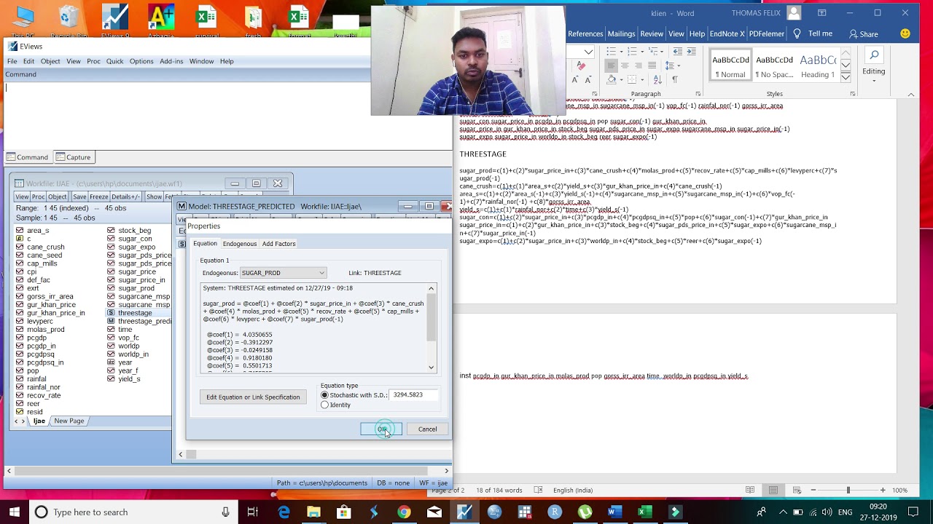Click the S.D. value input field

pos(414,395)
